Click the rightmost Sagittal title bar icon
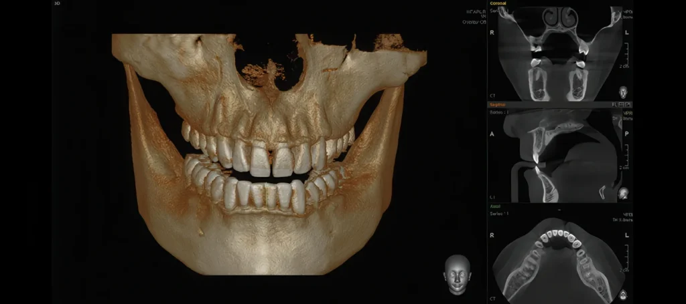This screenshot has height=304, width=686. coord(628,105)
